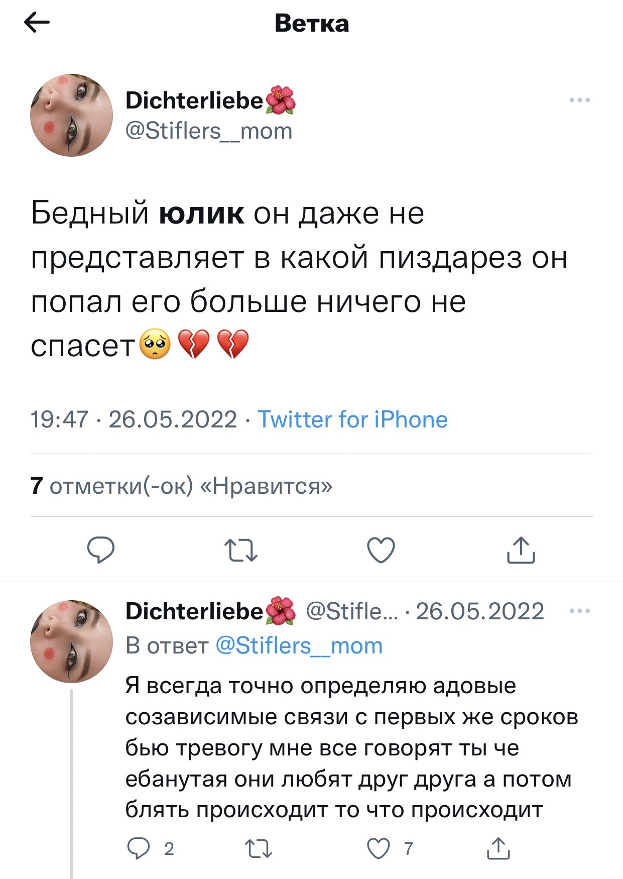Retweet the reply tweet

[x=259, y=848]
